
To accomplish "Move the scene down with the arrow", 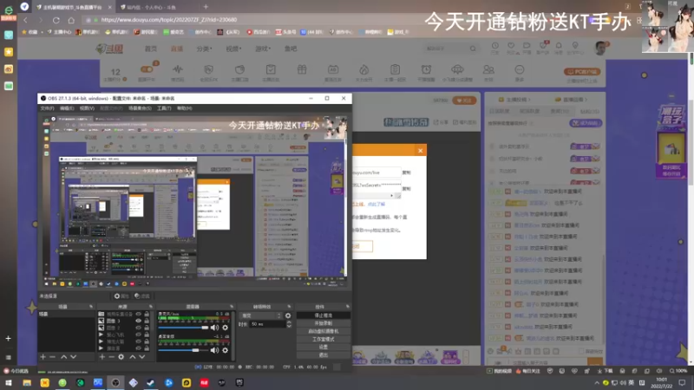I will pos(74,357).
